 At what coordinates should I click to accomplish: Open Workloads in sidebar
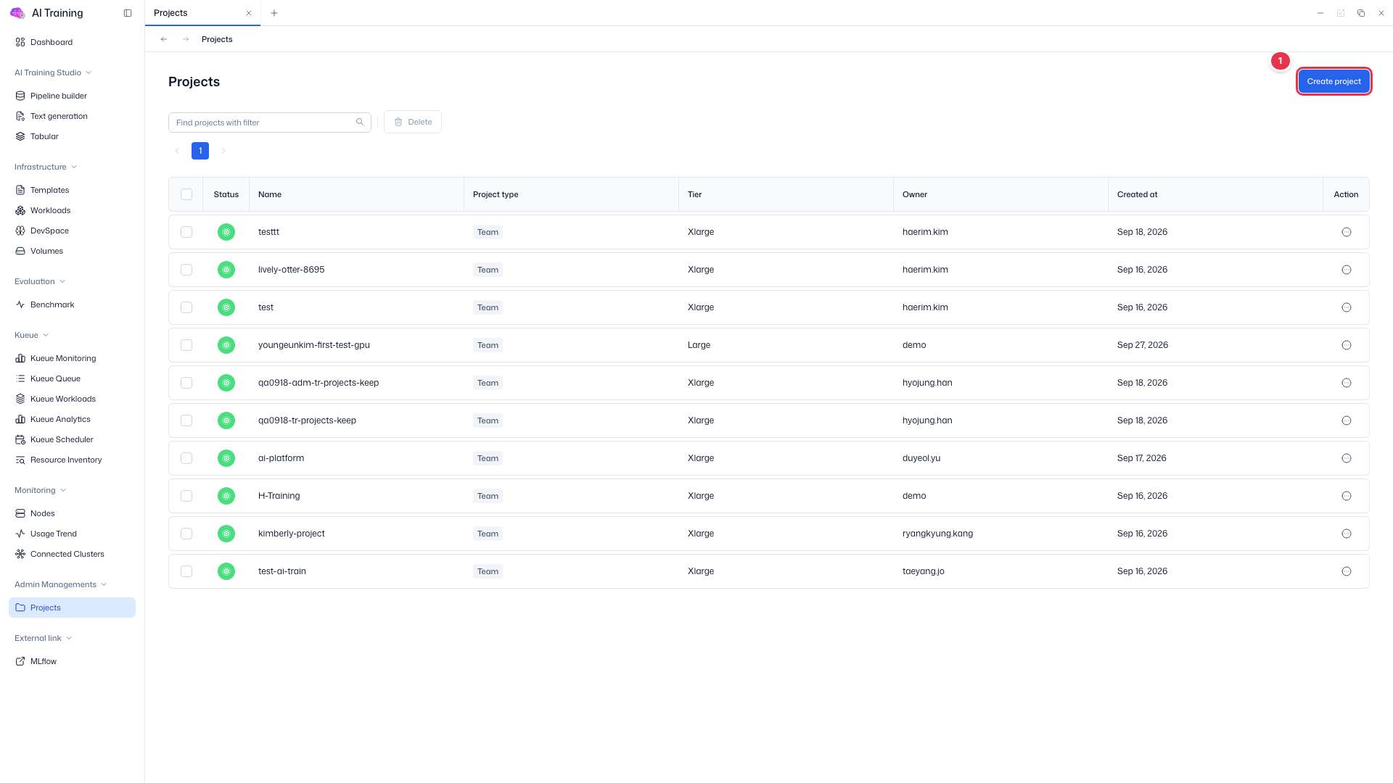(72, 210)
